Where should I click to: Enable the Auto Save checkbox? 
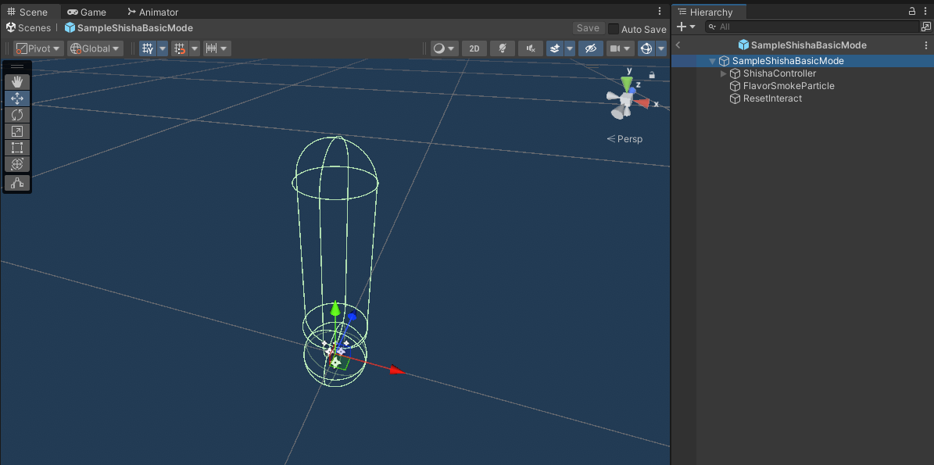pos(614,29)
